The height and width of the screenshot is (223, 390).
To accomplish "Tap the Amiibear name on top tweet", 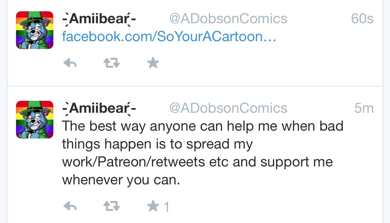I will (99, 19).
